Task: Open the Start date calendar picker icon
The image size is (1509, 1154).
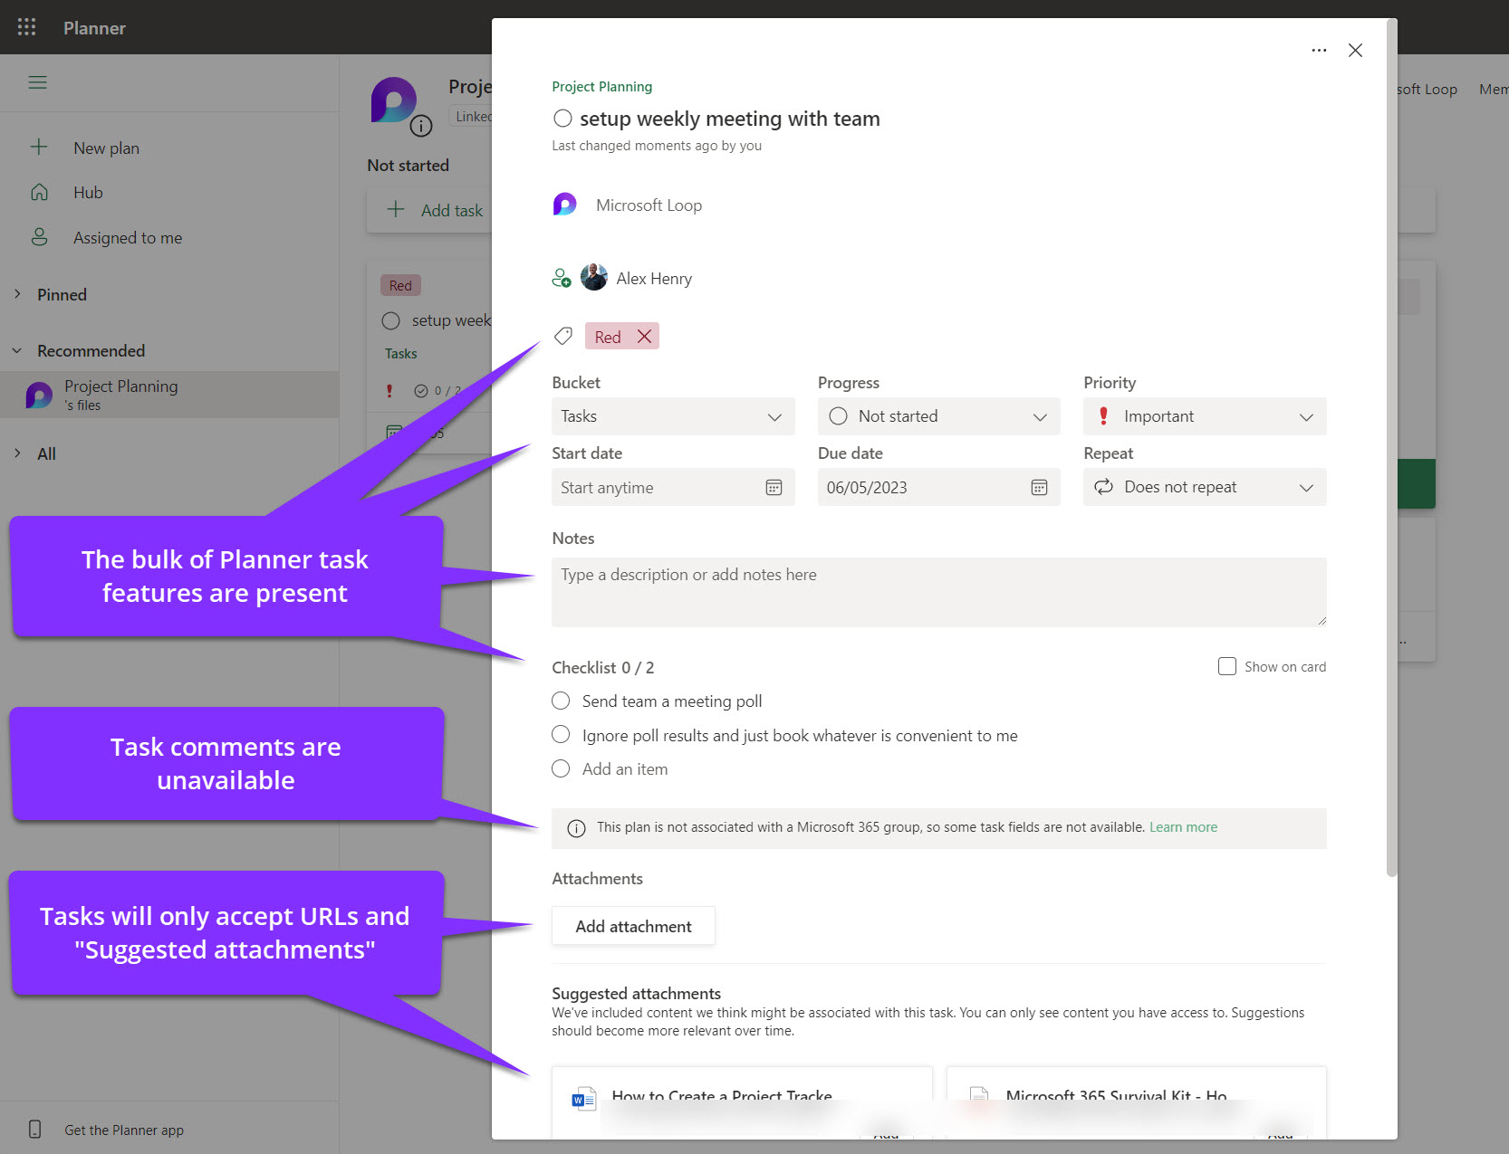Action: (x=774, y=488)
